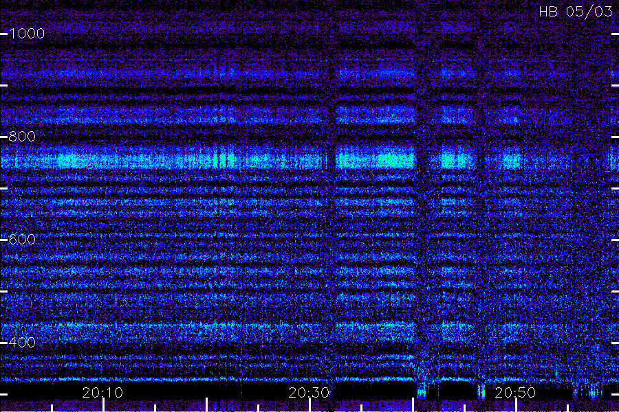Click the 20:50 time label

point(515,392)
